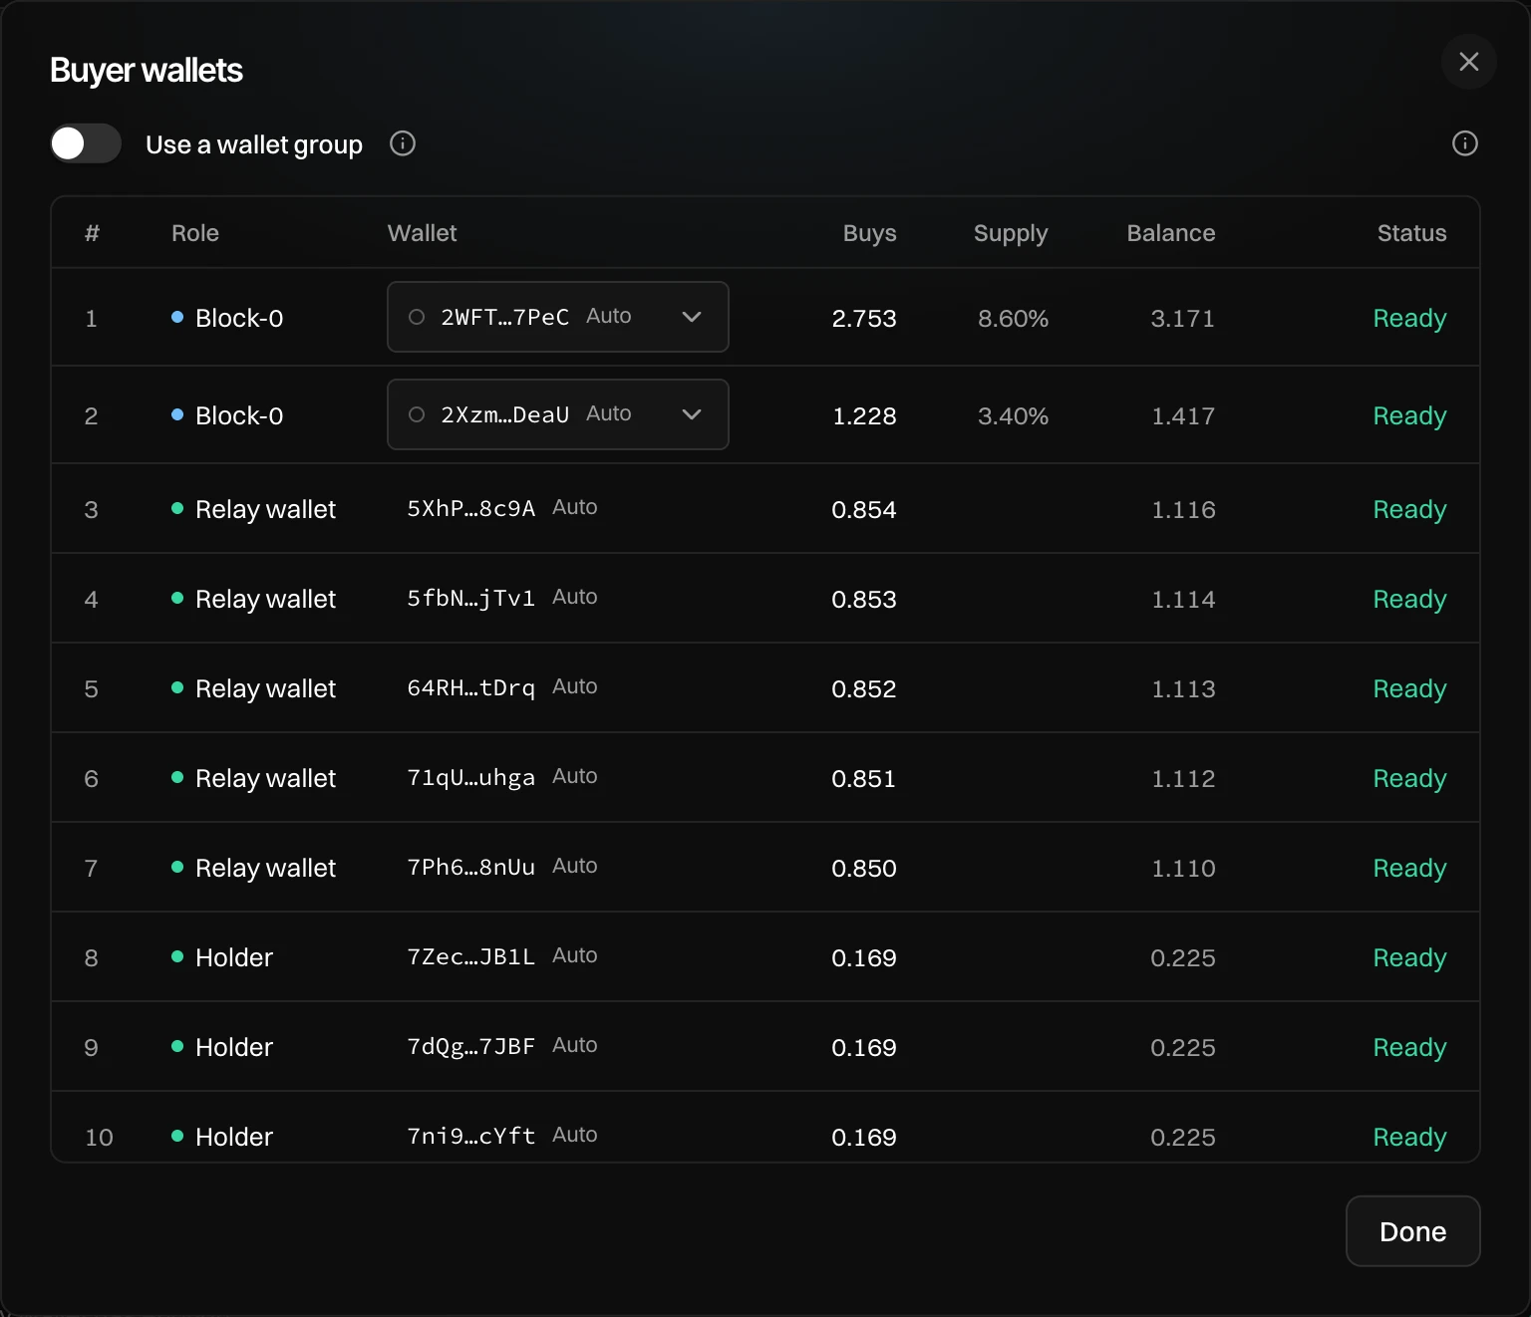The image size is (1531, 1317).
Task: Click Ready status for wallet 5XhP…8c9A
Action: [1409, 510]
